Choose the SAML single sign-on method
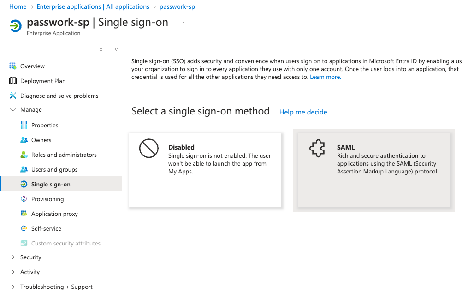The width and height of the screenshot is (462, 299). pos(373,170)
